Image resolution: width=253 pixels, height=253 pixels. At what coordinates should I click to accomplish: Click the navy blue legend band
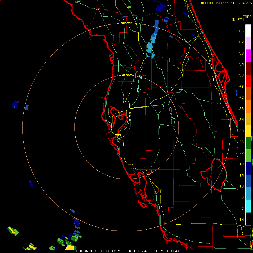(x=248, y=168)
